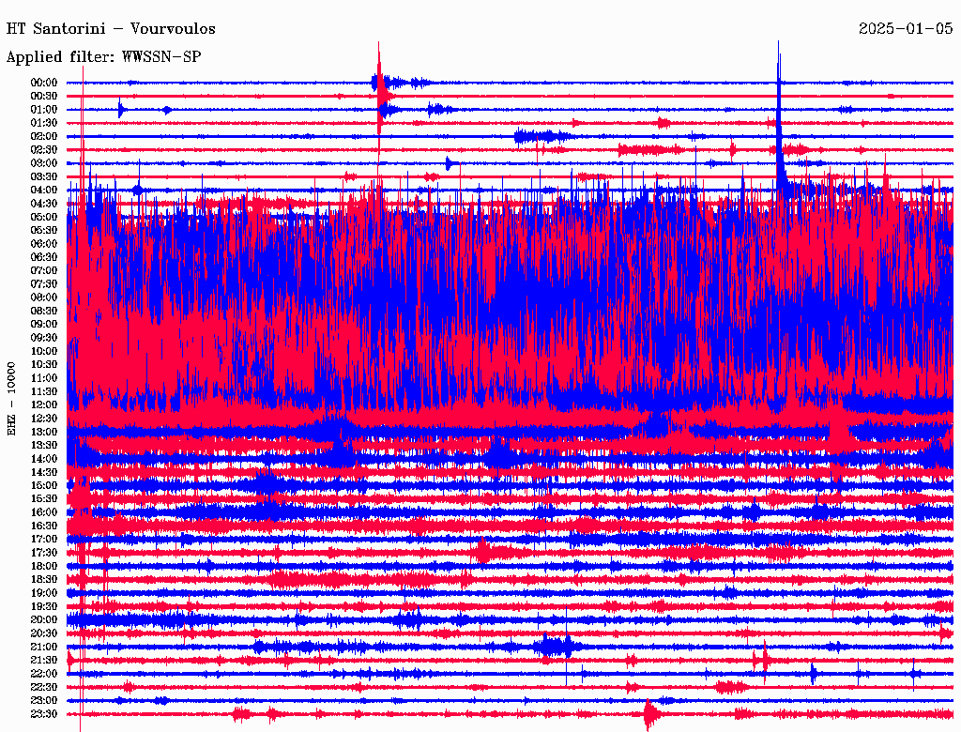Screen dimensions: 961x732
Task: Select the 22:30 time label
Action: pyautogui.click(x=44, y=687)
